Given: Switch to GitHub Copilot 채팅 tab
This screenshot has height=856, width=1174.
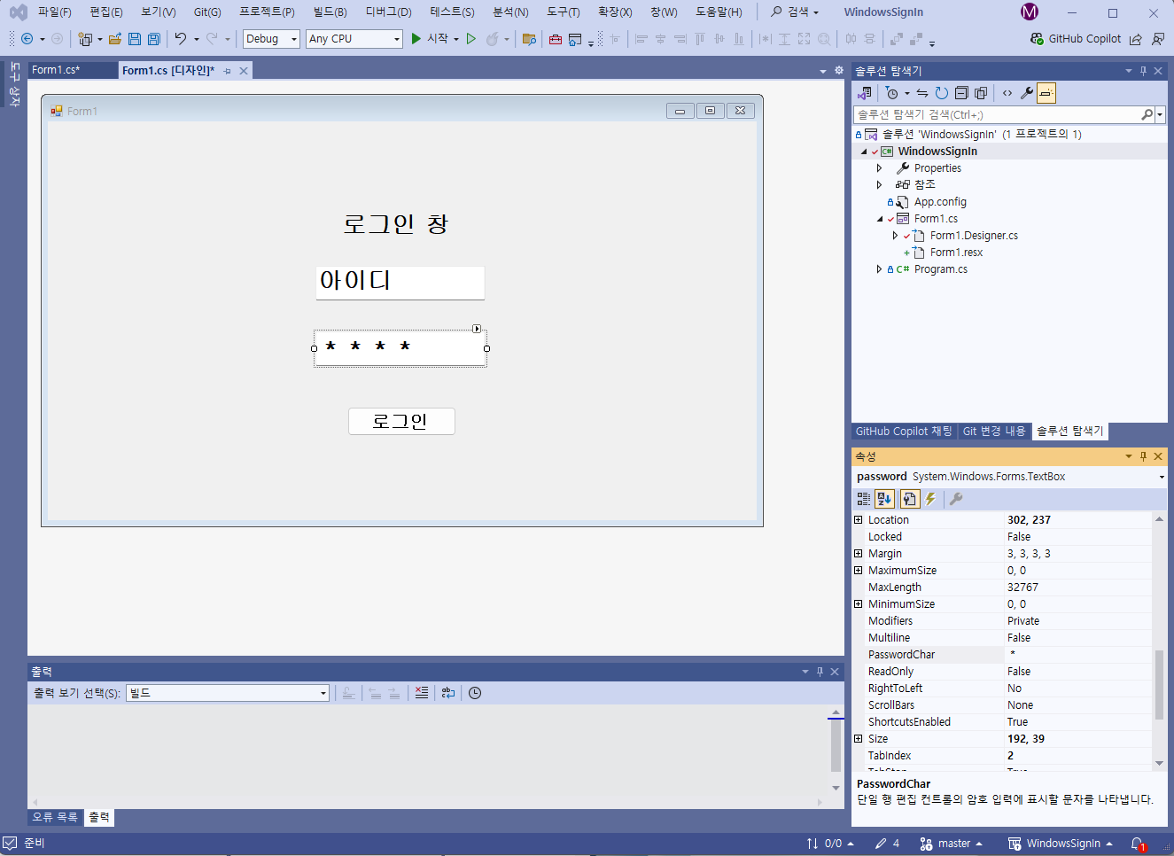Looking at the screenshot, I should [x=904, y=432].
